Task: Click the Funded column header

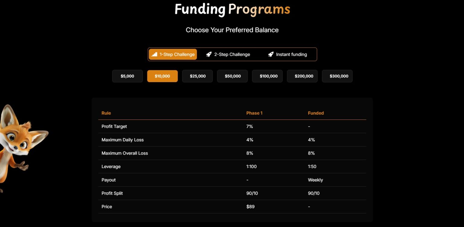Action: [x=316, y=113]
